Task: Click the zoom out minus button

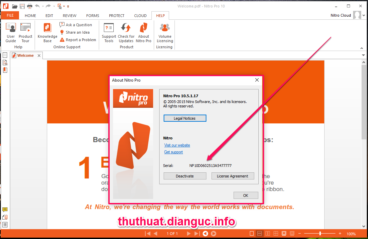Action: [x=299, y=234]
